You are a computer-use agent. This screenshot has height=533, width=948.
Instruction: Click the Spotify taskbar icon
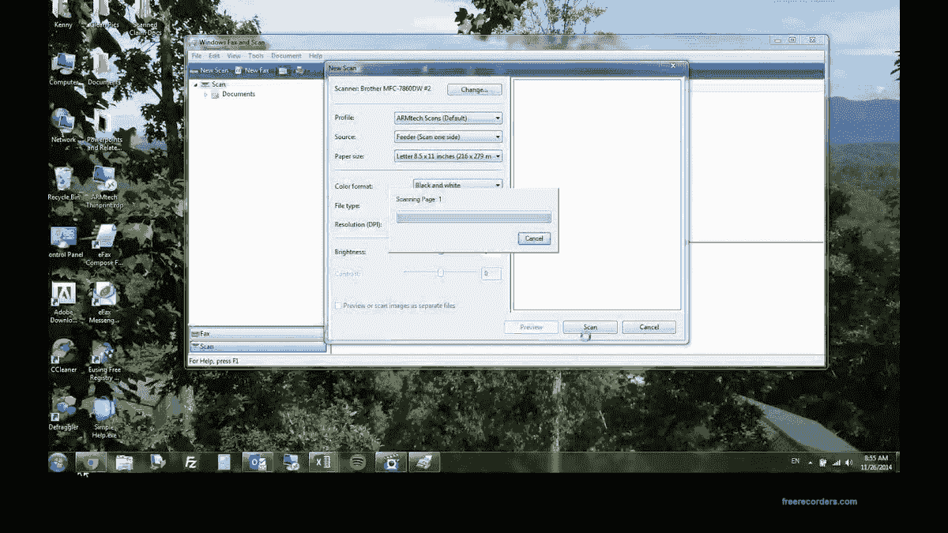point(357,463)
